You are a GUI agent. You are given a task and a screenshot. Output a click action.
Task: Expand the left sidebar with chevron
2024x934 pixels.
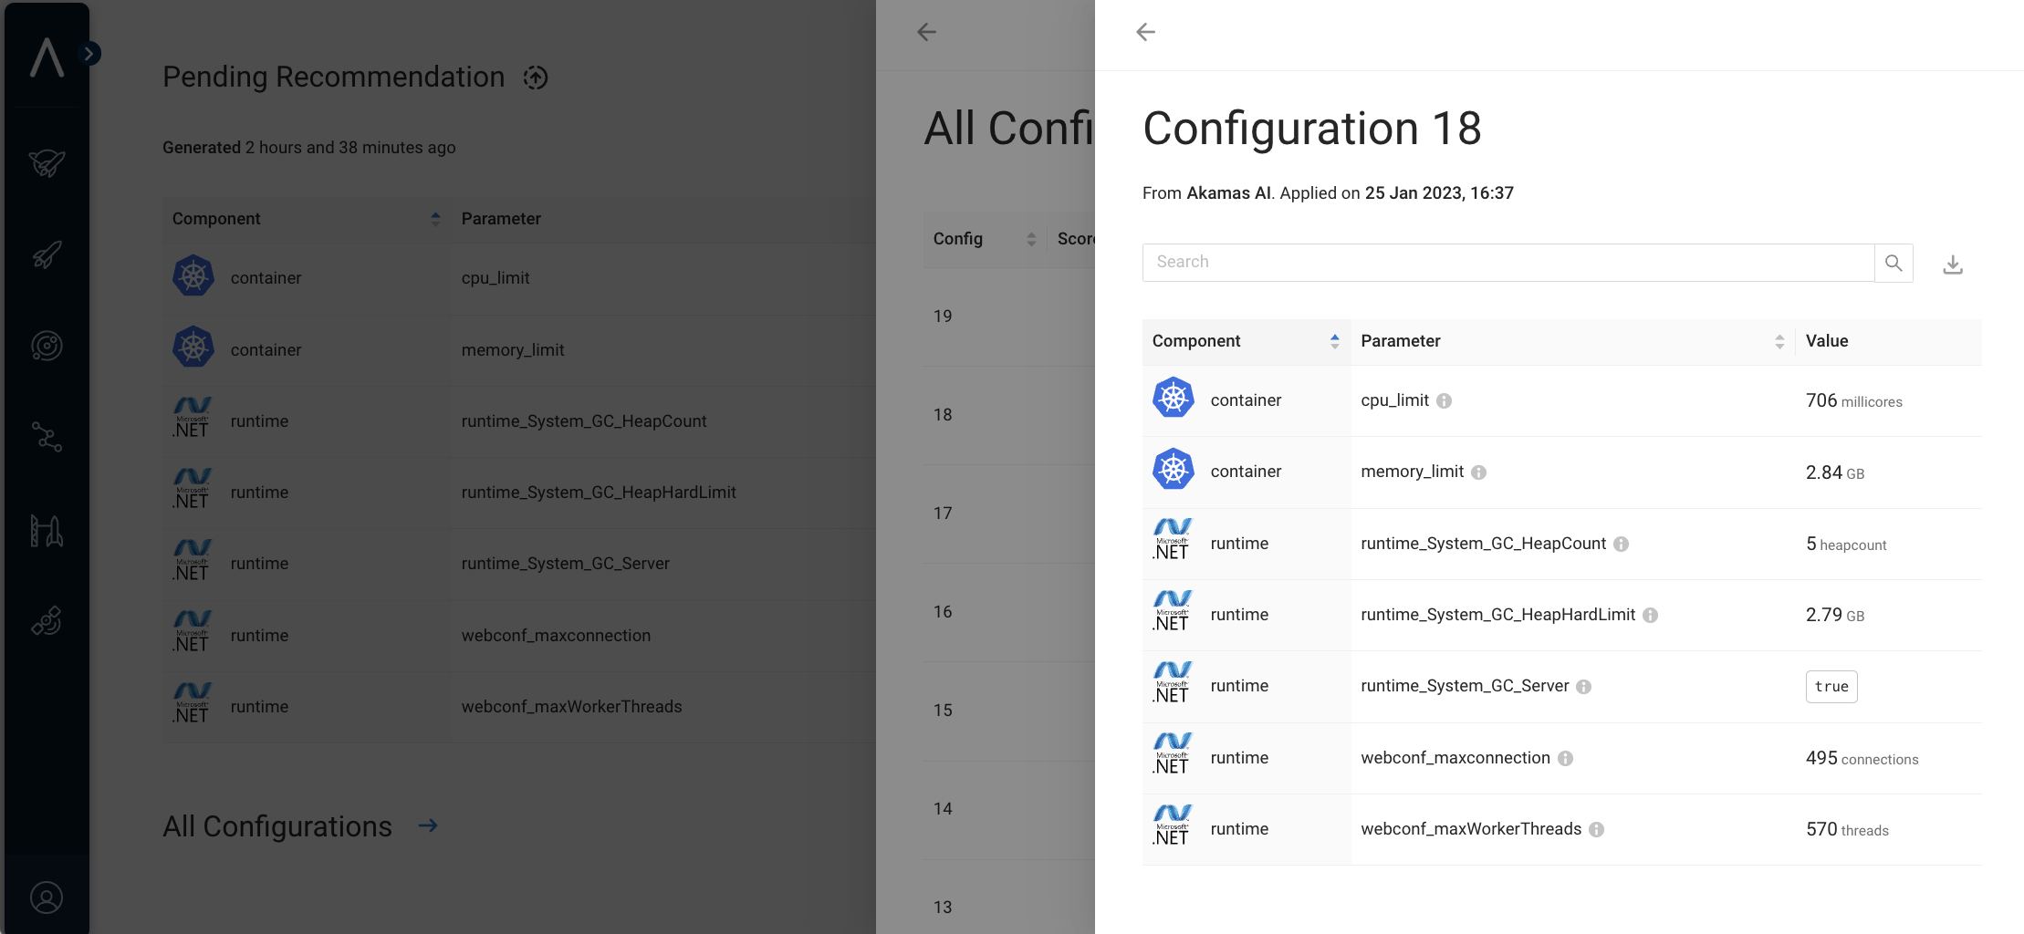point(89,54)
